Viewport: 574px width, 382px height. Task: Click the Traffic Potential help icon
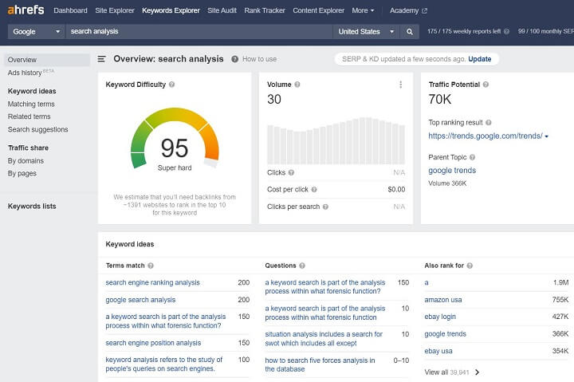click(486, 85)
